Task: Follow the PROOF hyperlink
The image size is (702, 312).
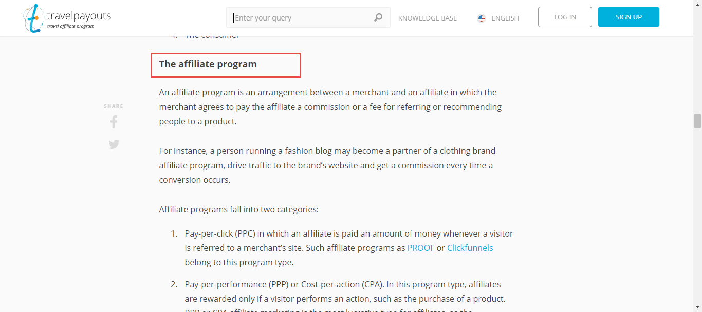Action: pyautogui.click(x=420, y=248)
